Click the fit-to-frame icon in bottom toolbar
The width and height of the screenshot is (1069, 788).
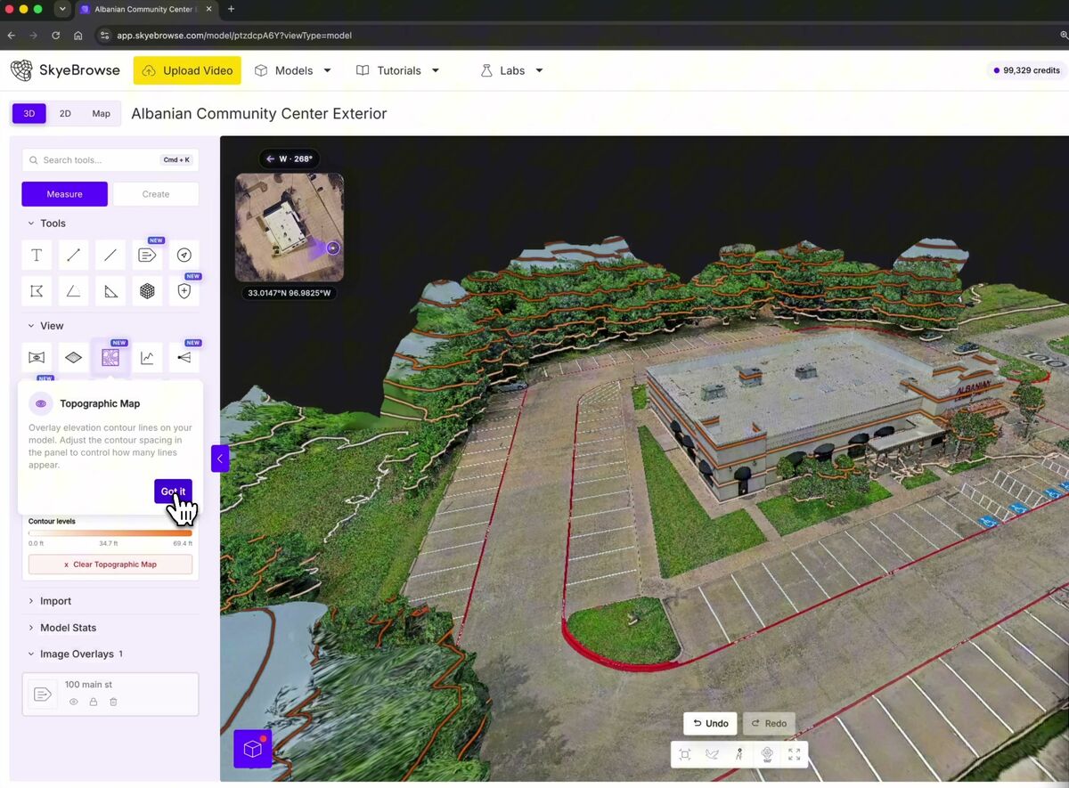(x=685, y=754)
